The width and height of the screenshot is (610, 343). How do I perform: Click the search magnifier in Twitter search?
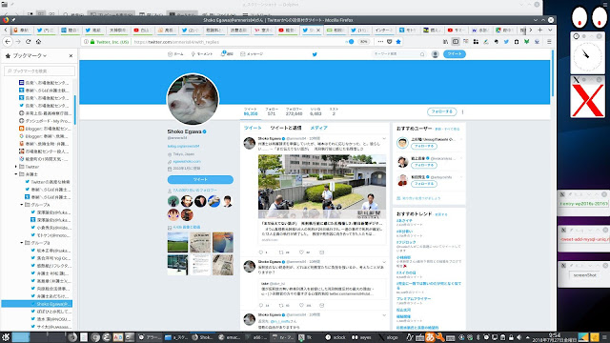pyautogui.click(x=422, y=54)
